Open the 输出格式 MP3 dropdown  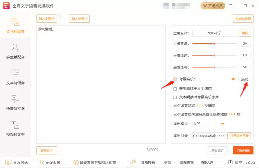[x=208, y=124]
